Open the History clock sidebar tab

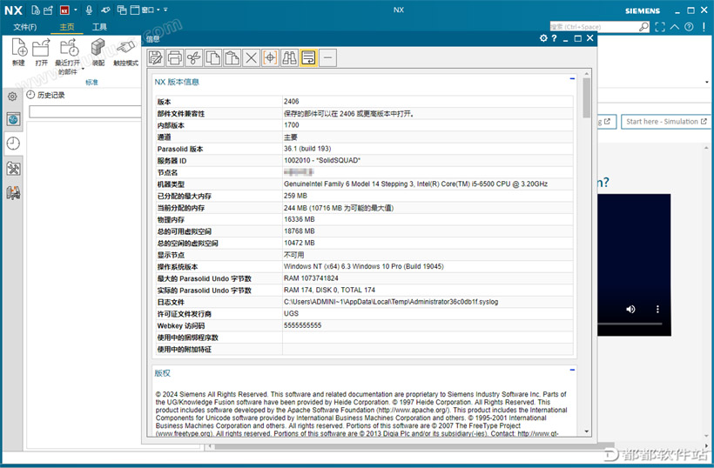pos(13,144)
